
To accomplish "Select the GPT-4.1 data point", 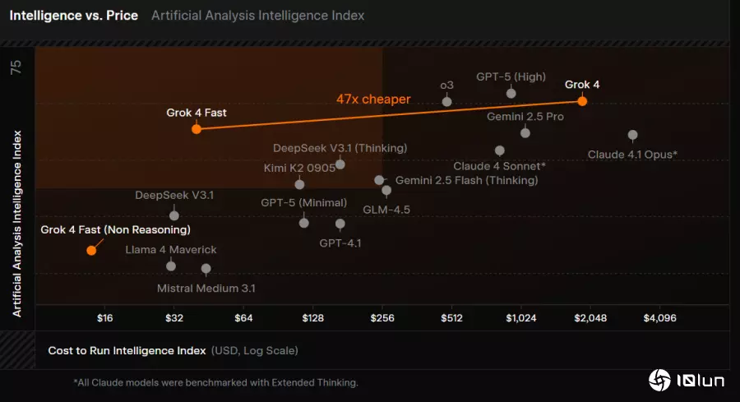I will tap(340, 224).
